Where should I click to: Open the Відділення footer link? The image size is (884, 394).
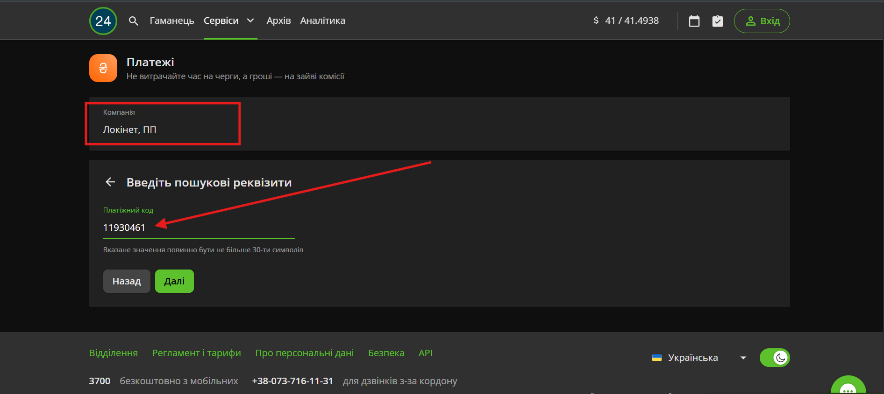(x=114, y=353)
